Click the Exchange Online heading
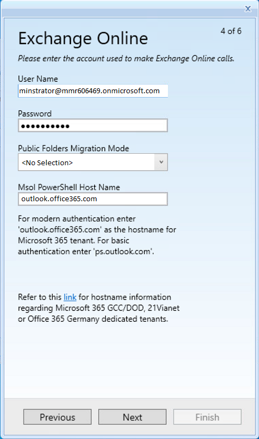Viewport: 259px width, 439px height. pyautogui.click(x=83, y=38)
